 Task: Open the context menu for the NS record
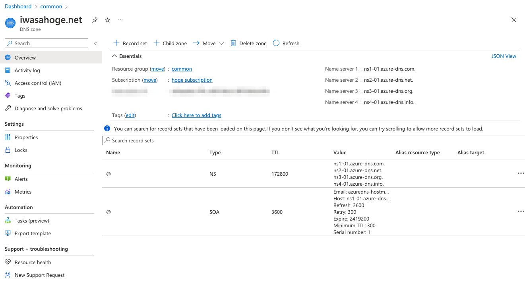tap(521, 173)
